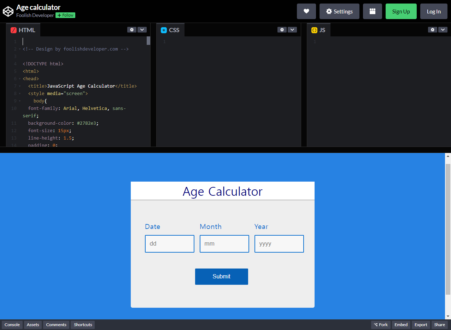Open CSS editor settings gear
This screenshot has height=330, width=451.
(282, 30)
